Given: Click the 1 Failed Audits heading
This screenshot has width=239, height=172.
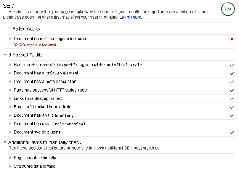Looking at the screenshot, I should coord(24,29).
